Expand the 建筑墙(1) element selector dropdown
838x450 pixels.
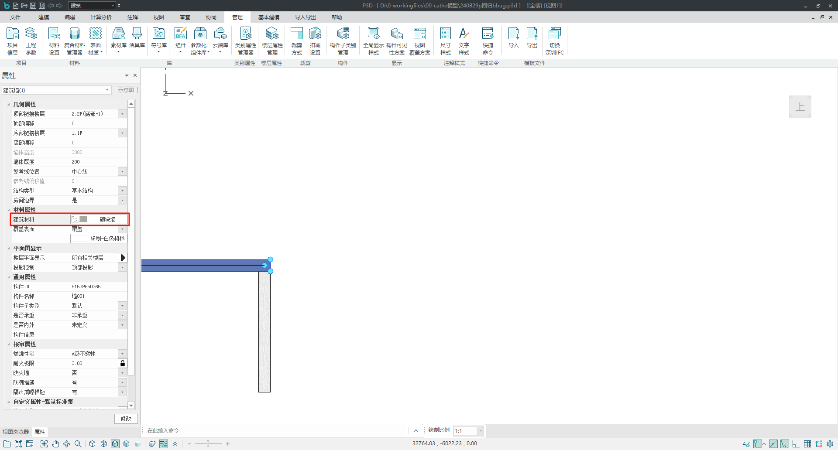pyautogui.click(x=107, y=90)
